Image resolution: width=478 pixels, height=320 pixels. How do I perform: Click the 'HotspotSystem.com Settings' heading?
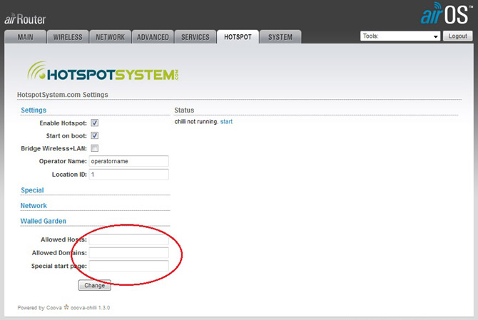[63, 95]
